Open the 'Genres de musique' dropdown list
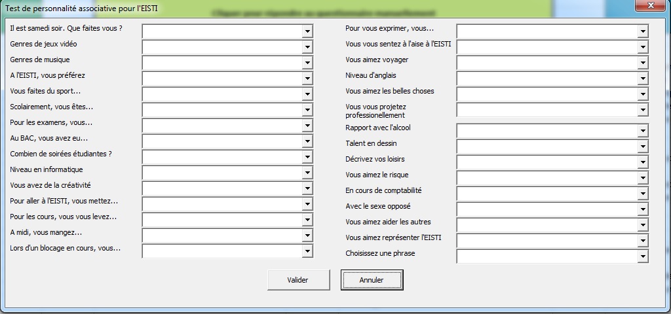671x314 pixels. (x=307, y=63)
